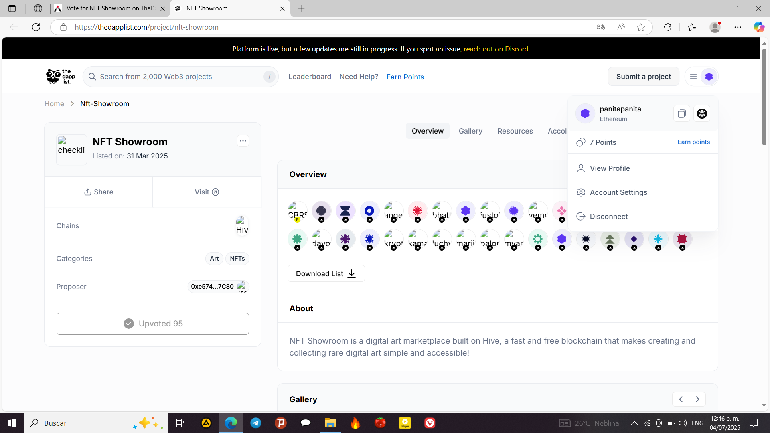Select the blue ring voter avatar
The width and height of the screenshot is (770, 433).
(369, 211)
